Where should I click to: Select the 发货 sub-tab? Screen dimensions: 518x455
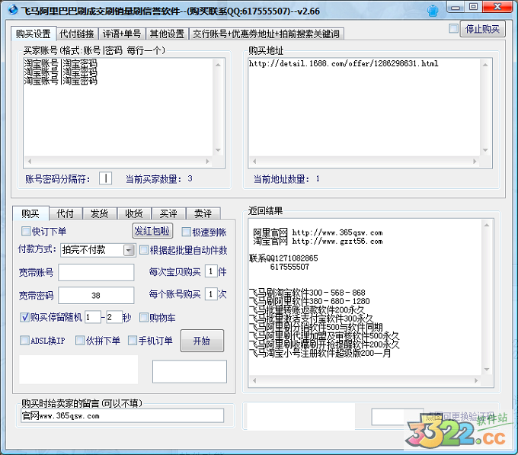pos(99,213)
